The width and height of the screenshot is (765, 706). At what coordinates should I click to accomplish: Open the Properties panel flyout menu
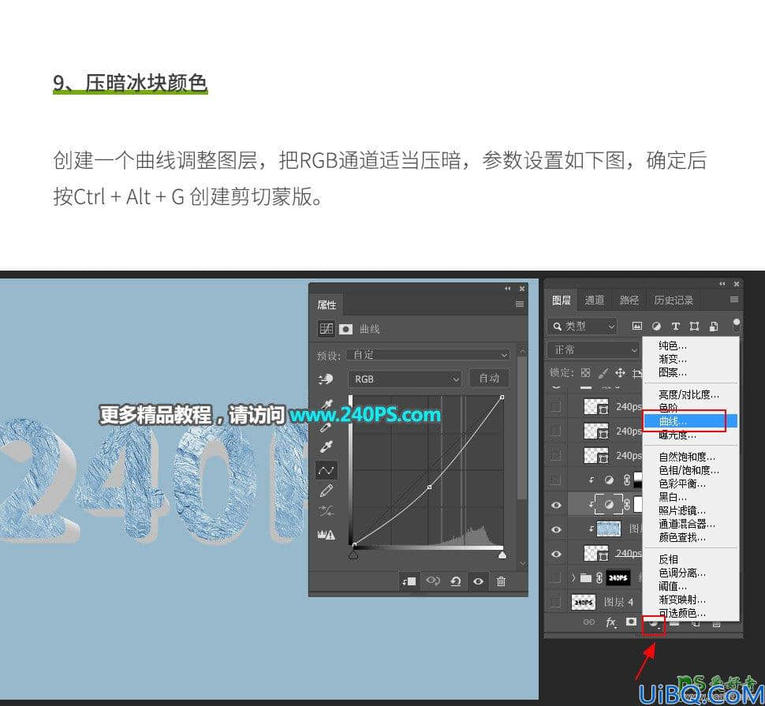(x=520, y=304)
